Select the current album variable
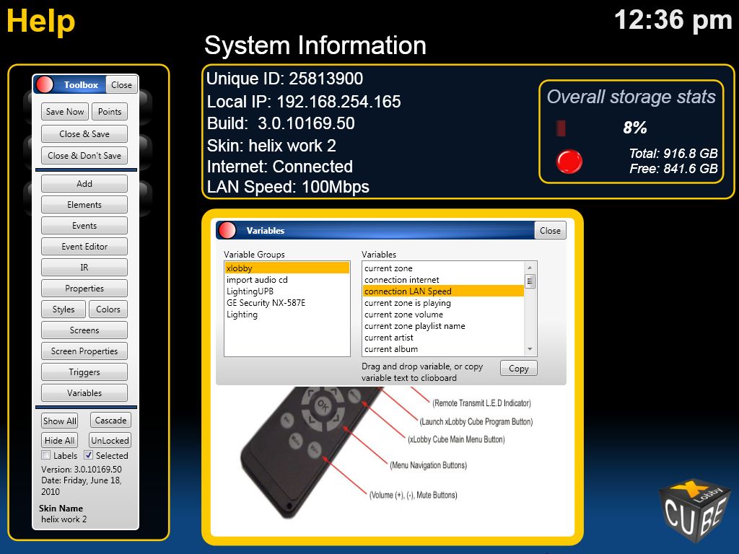Image resolution: width=739 pixels, height=554 pixels. (444, 349)
